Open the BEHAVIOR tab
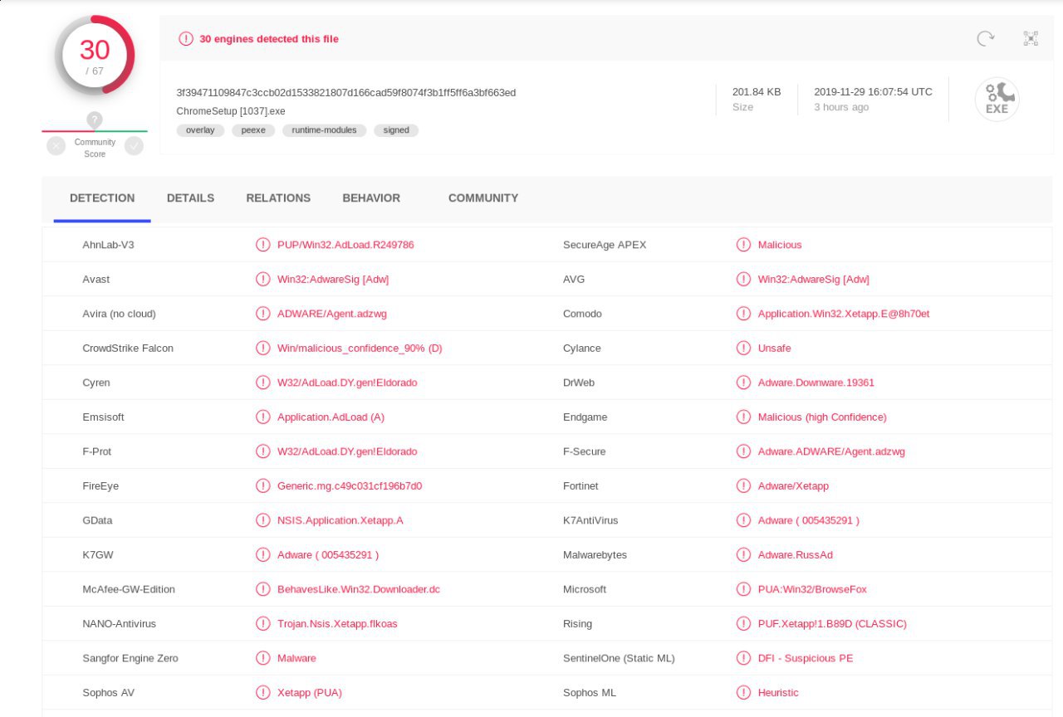The height and width of the screenshot is (717, 1063). pyautogui.click(x=371, y=198)
